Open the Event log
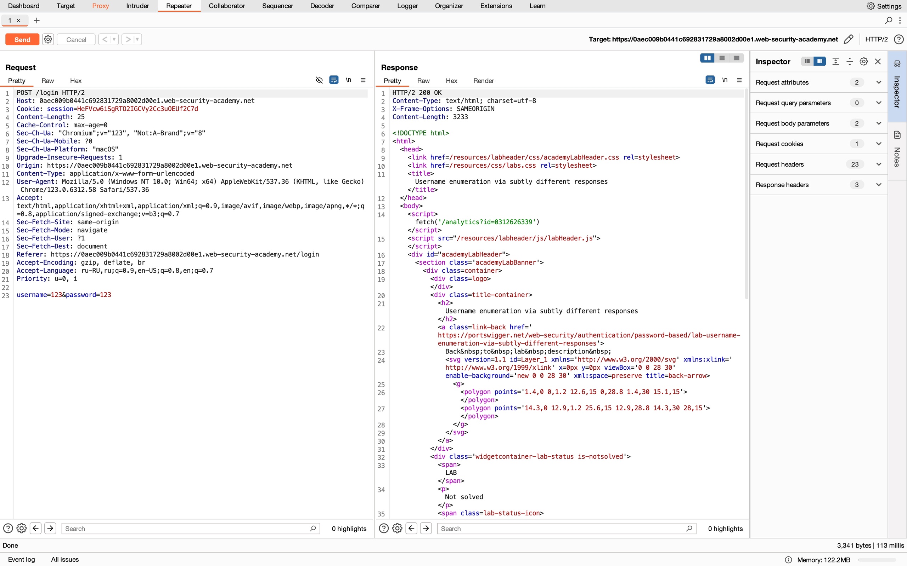This screenshot has height=566, width=907. coord(21,559)
